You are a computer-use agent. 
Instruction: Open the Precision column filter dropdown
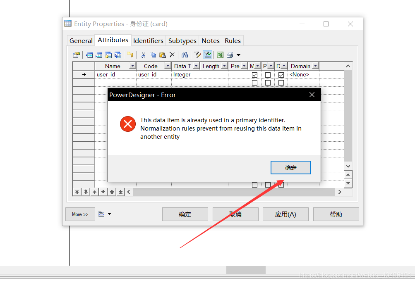click(x=244, y=66)
